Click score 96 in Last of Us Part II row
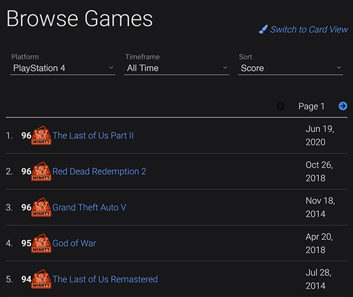The image size is (353, 297). click(x=26, y=136)
